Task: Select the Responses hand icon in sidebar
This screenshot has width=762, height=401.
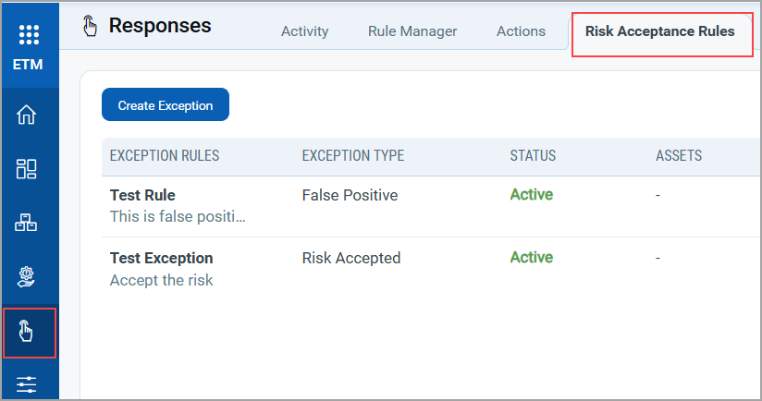Action: (x=28, y=332)
